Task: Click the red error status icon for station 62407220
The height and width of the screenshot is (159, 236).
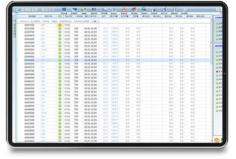Action: [60, 25]
